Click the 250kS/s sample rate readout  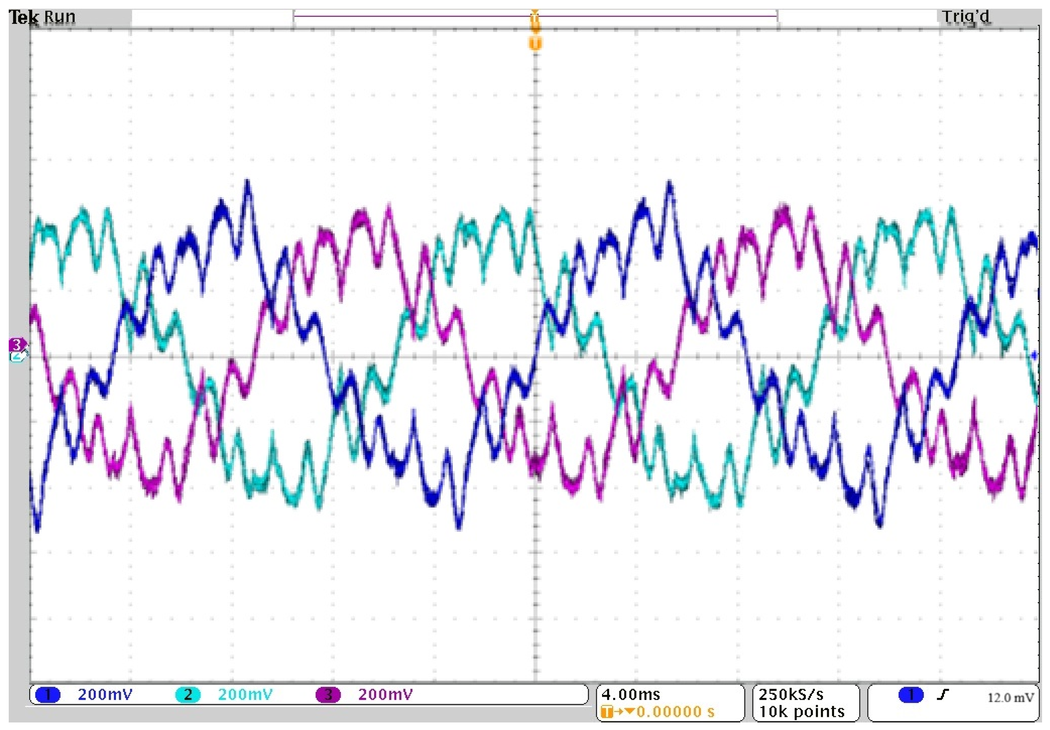791,695
